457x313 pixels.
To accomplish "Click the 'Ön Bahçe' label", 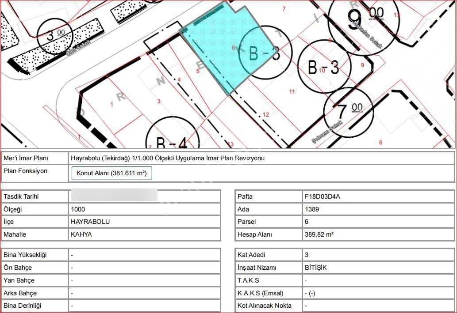I will [x=18, y=268].
